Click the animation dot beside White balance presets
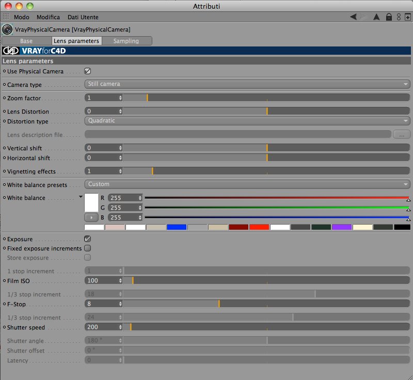 4,185
